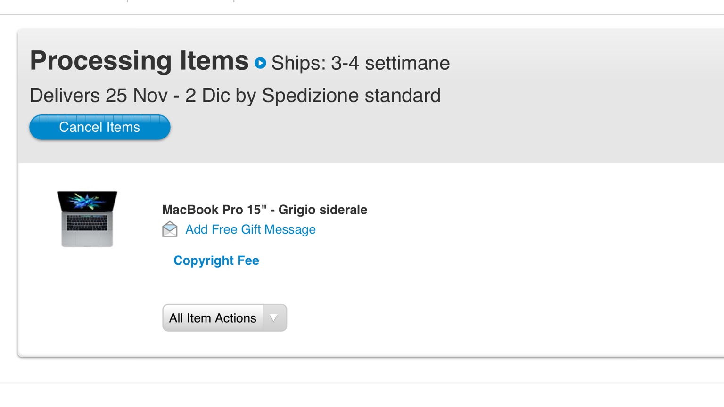Click the blue arrow icon beside Processing Items
Viewport: 724px width, 407px height.
tap(260, 63)
